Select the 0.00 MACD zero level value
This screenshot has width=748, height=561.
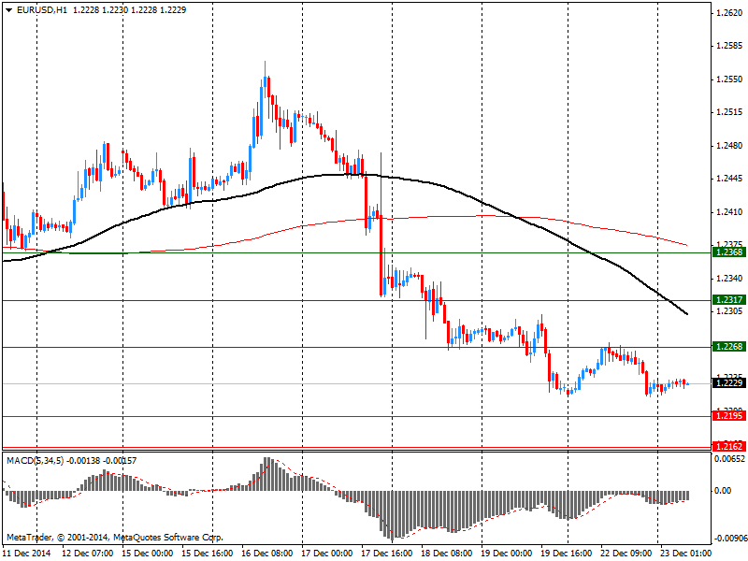click(x=723, y=491)
